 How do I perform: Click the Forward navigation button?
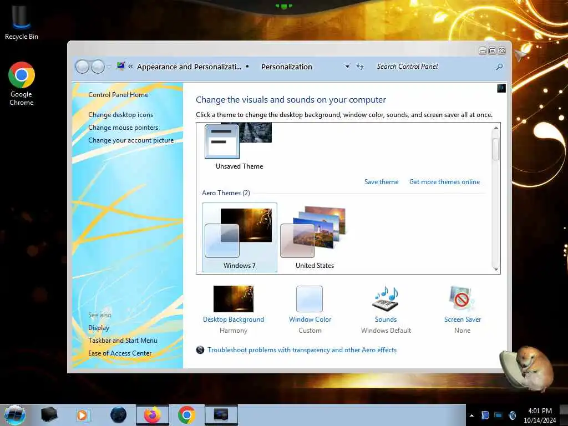coord(98,67)
